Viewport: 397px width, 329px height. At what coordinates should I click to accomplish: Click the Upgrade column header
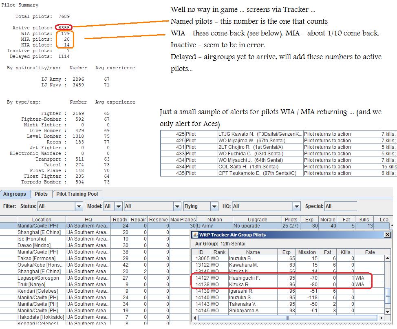257,220
